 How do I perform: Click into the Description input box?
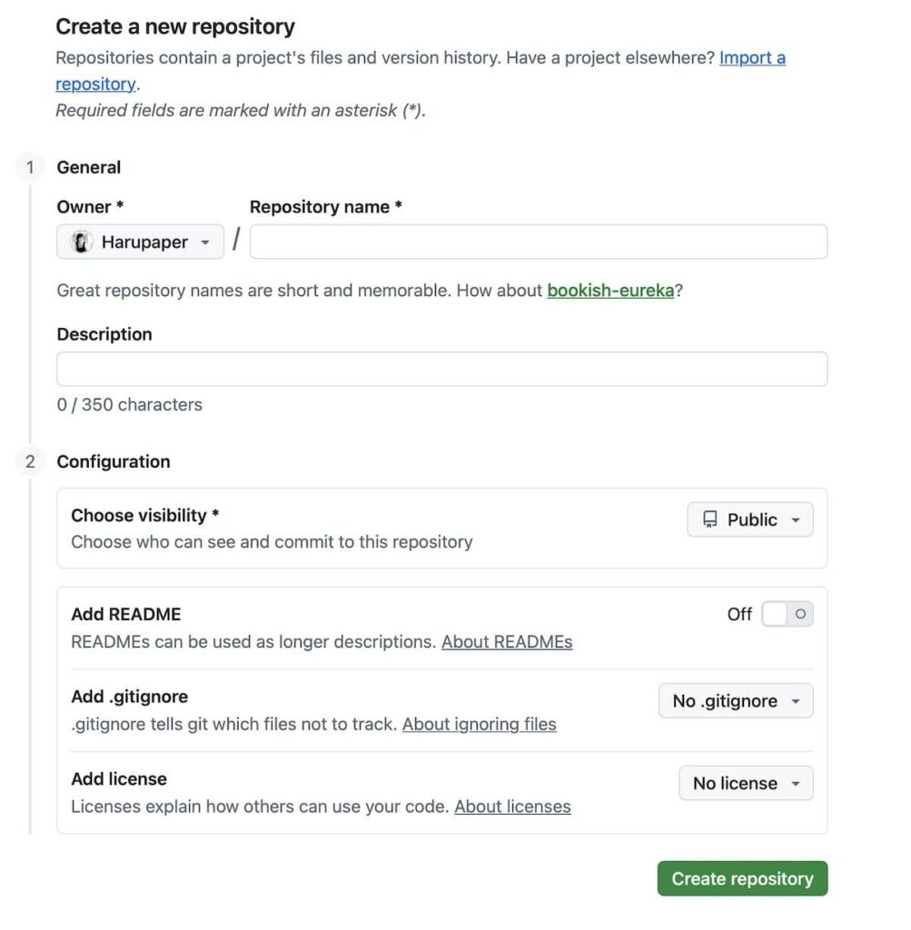[x=441, y=369]
